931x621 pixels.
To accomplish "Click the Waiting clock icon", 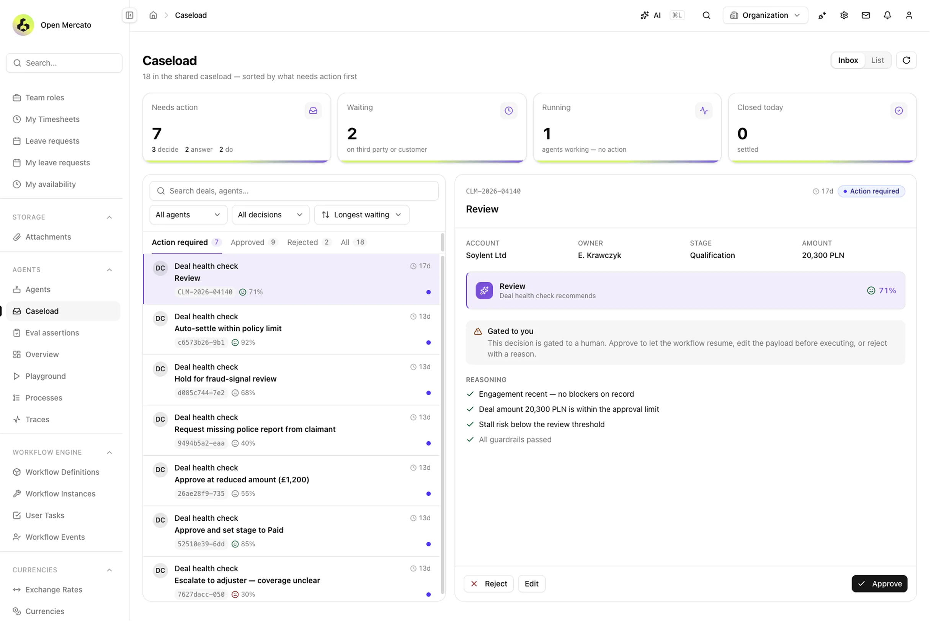I will tap(508, 111).
